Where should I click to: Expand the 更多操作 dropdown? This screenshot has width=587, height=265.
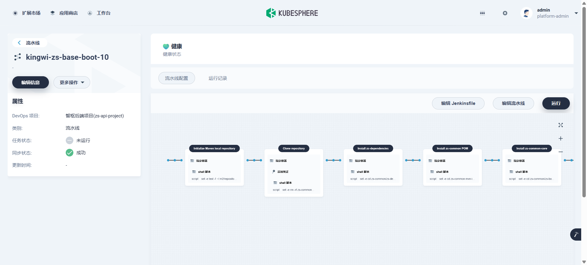tap(72, 82)
